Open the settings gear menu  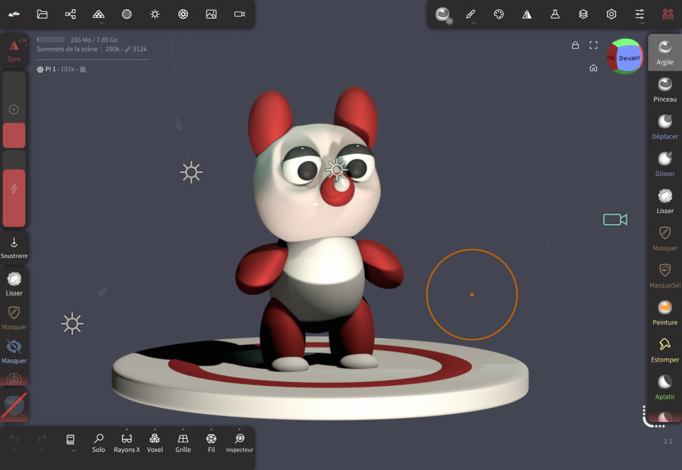[611, 14]
